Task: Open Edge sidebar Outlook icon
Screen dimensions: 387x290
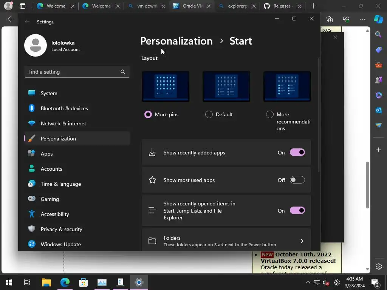Action: (x=378, y=110)
